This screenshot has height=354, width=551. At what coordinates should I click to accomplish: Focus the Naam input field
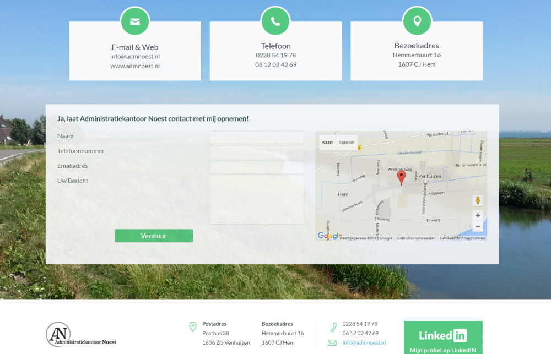(257, 138)
